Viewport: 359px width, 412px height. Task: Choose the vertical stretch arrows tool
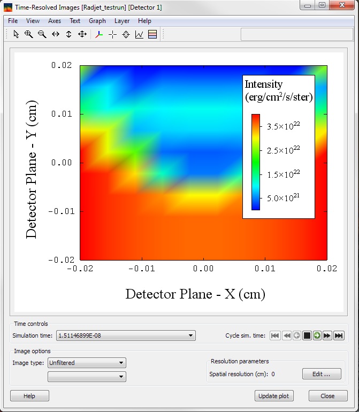[69, 34]
